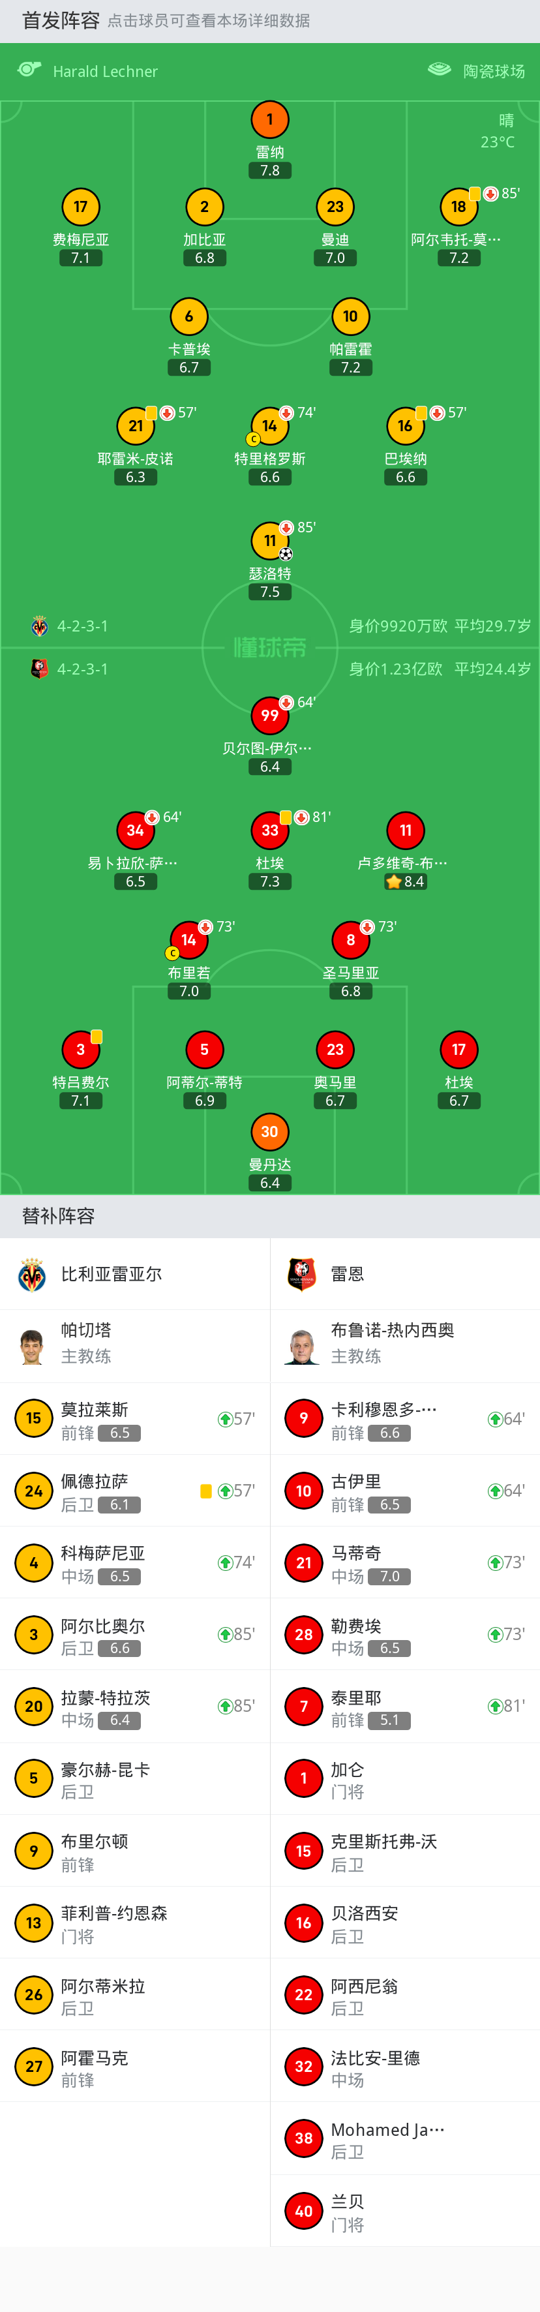The image size is (540, 2312).
Task: View coach 布鲁诺-热内西奥 photo
Action: (303, 1346)
